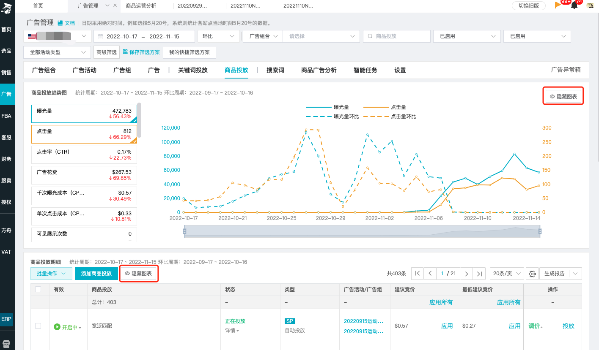Toggle the 点击量 metric card

pyautogui.click(x=84, y=134)
